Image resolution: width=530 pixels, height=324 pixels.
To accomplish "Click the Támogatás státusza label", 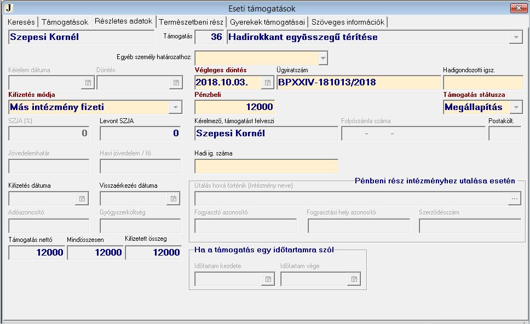I will click(x=474, y=95).
